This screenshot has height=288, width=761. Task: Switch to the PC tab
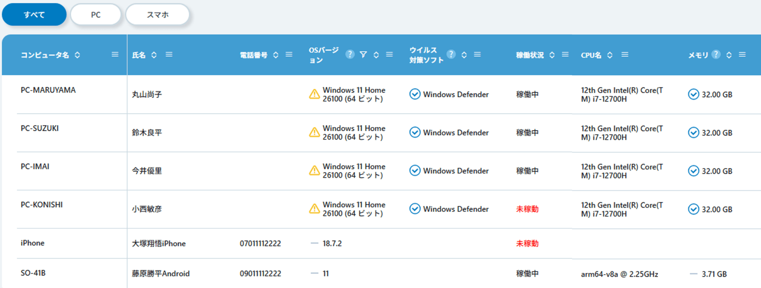(x=96, y=15)
